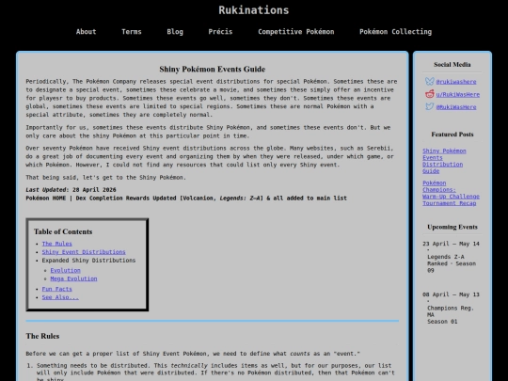This screenshot has height=381, width=508.
Task: Go to Rukinations site title
Action: click(254, 10)
